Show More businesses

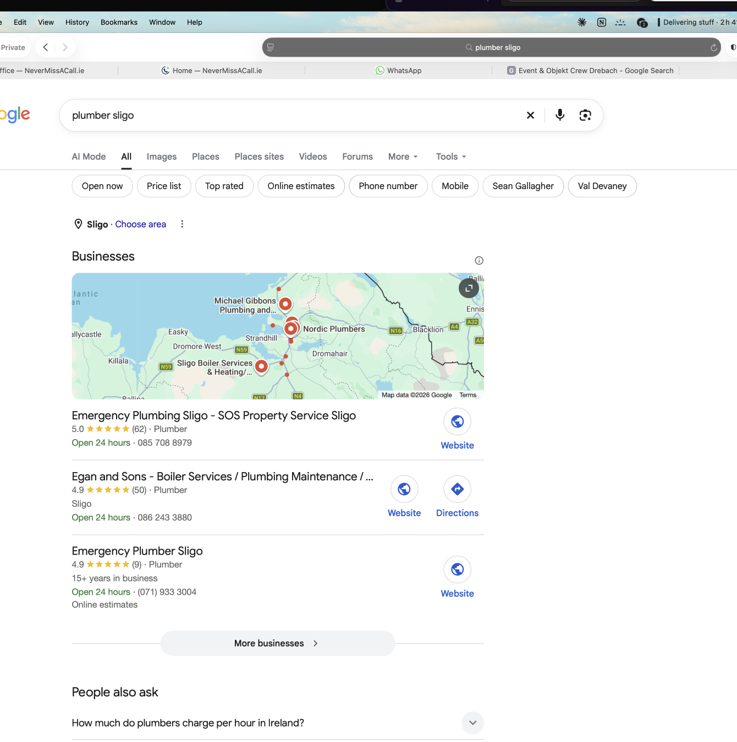click(278, 643)
